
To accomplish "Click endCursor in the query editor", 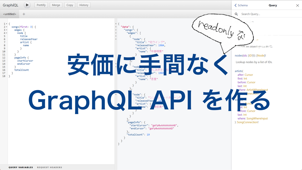I will [24, 64].
